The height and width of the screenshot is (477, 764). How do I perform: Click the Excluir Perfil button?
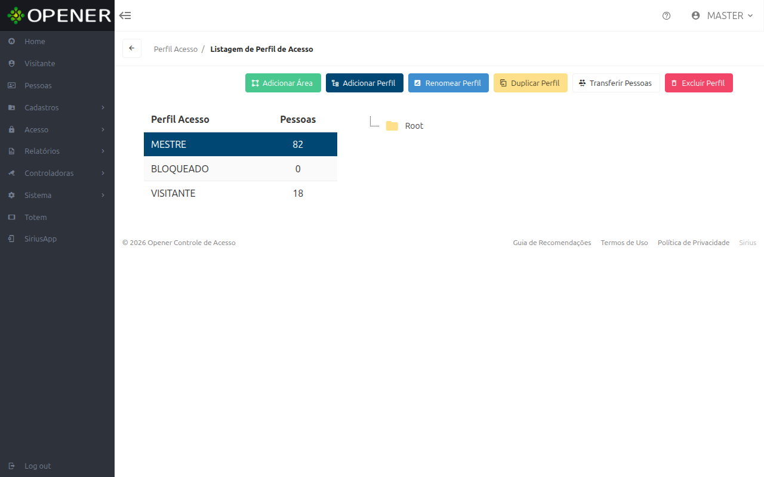pos(698,83)
